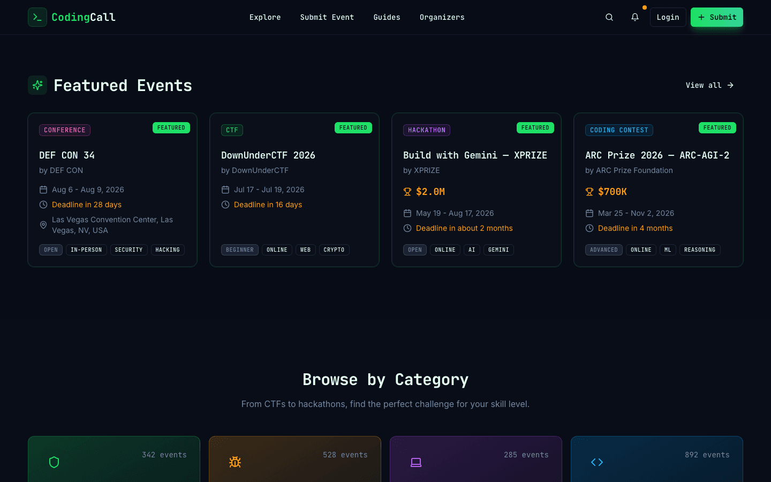
Task: Click the BEGINNER tag
Action: tap(240, 250)
